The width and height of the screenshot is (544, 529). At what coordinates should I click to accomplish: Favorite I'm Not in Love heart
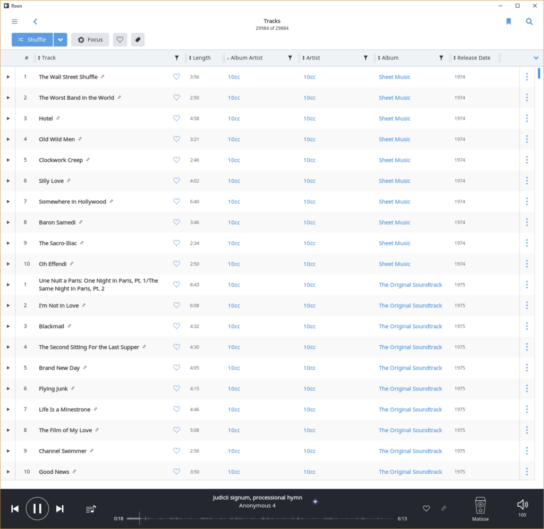click(x=176, y=305)
